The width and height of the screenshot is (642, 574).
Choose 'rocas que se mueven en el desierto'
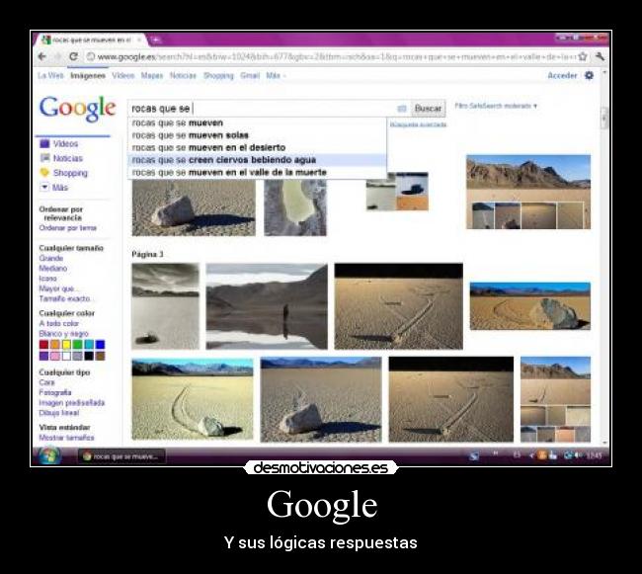click(x=257, y=147)
